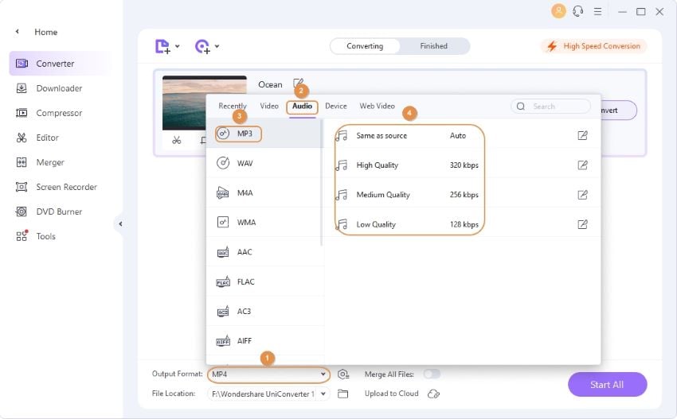The height and width of the screenshot is (419, 677).
Task: Open the Screen Recorder tool
Action: click(x=56, y=187)
